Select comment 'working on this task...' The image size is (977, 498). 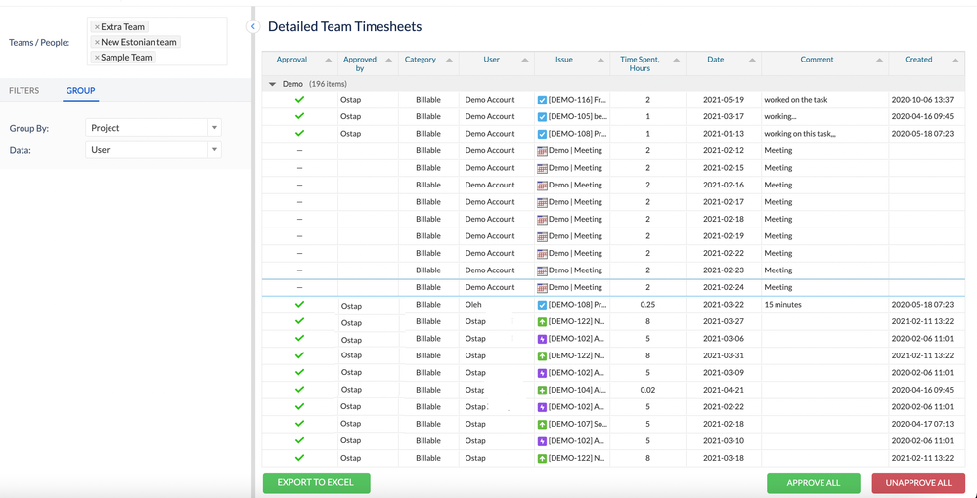(x=800, y=134)
